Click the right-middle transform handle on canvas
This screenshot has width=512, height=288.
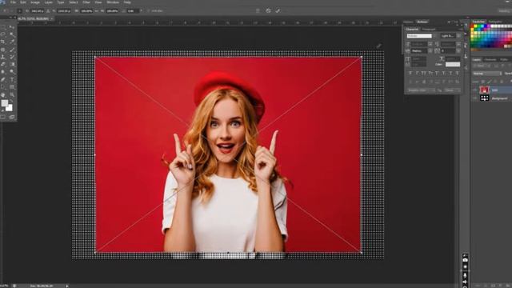click(x=361, y=154)
